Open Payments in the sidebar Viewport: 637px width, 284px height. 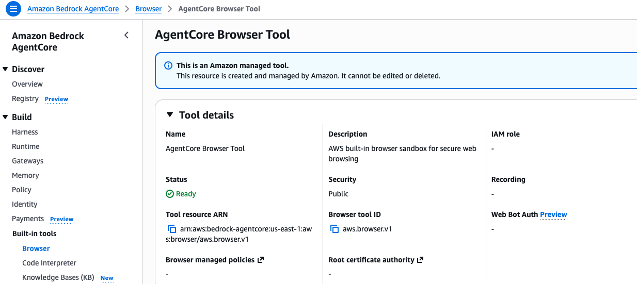point(28,219)
